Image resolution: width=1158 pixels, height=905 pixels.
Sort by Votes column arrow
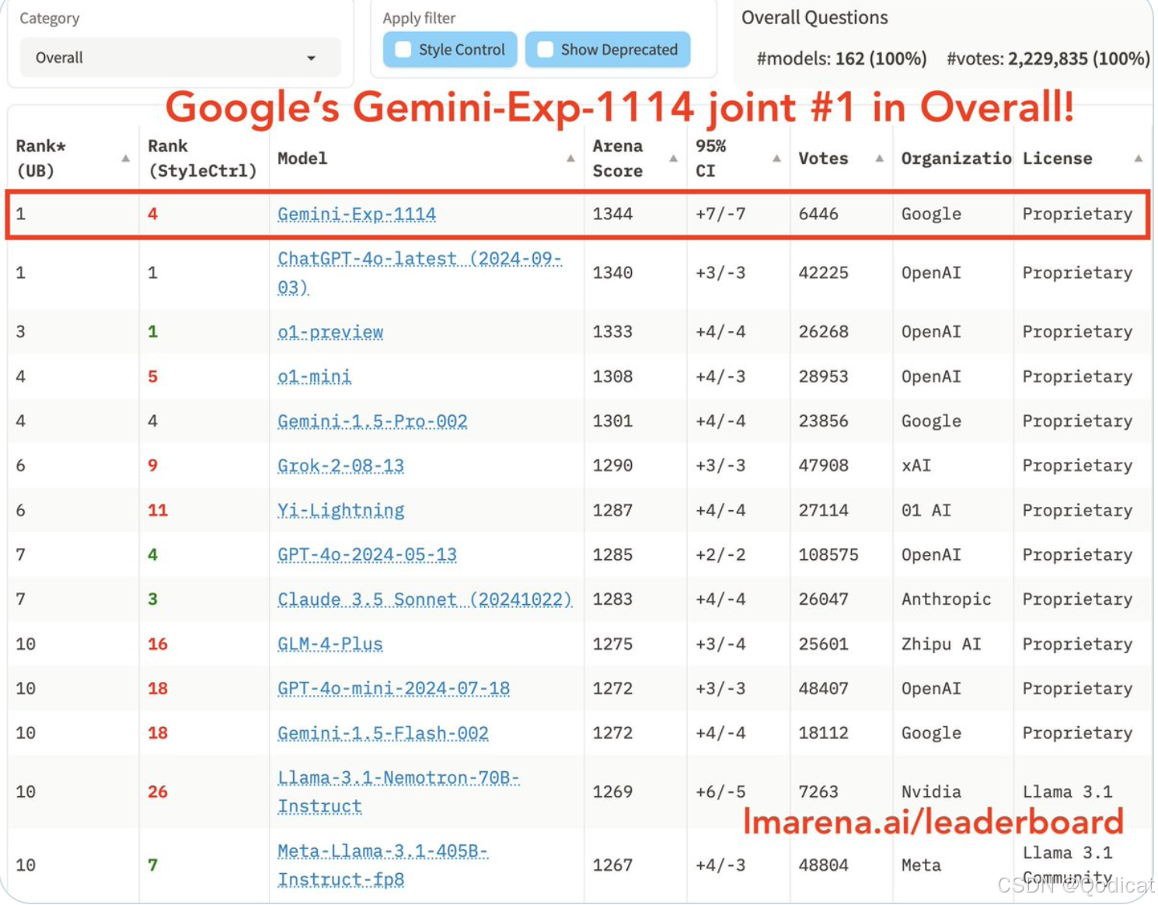pos(879,159)
